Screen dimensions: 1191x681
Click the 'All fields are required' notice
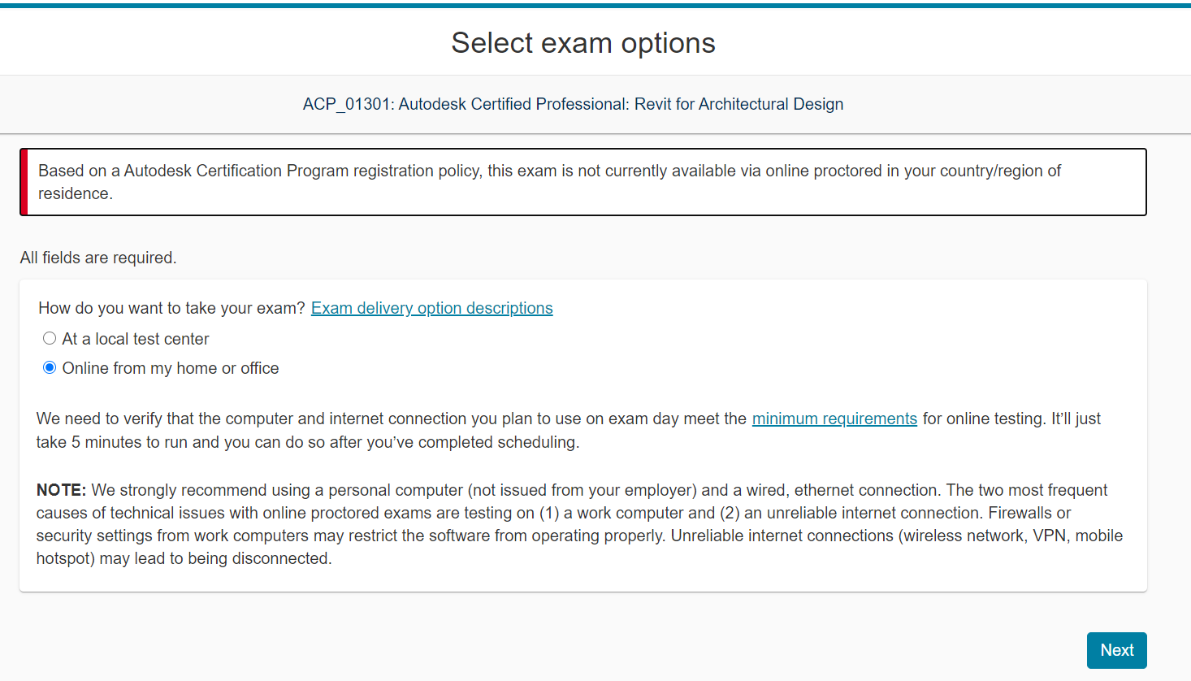(x=97, y=258)
